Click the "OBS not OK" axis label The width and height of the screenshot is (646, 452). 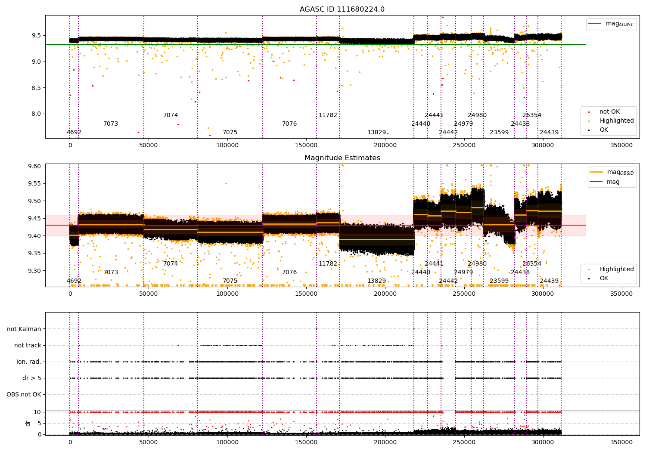(x=24, y=394)
